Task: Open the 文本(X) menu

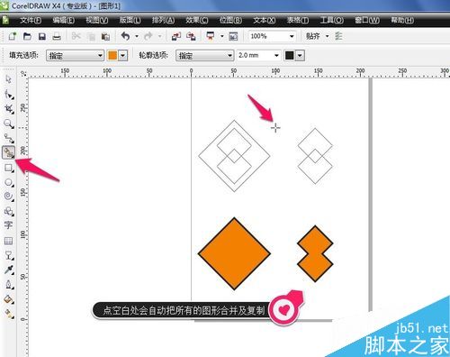Action: point(265,21)
